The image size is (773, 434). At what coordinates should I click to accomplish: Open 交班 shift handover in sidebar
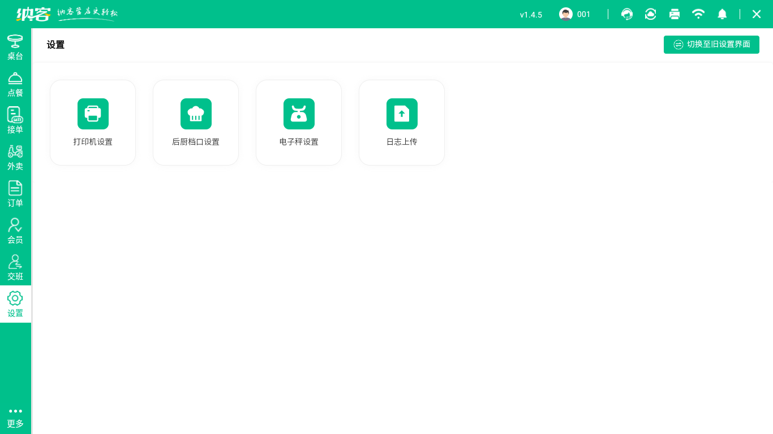click(x=15, y=268)
